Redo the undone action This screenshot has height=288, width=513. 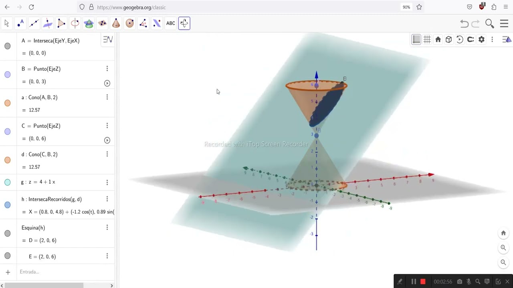coord(476,24)
